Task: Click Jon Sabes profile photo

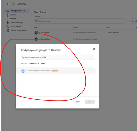Action: pos(36,33)
